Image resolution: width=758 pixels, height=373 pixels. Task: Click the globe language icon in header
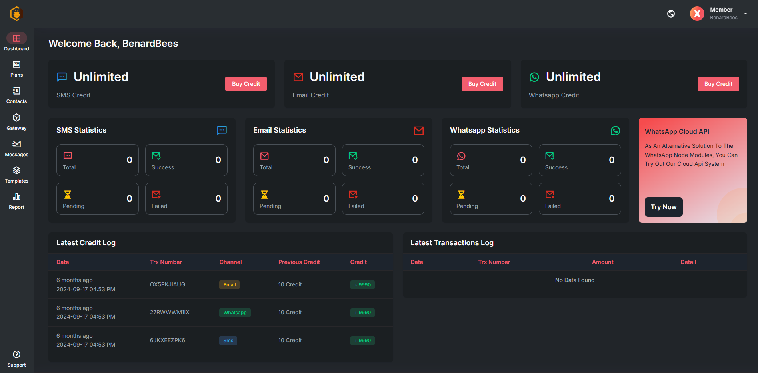671,14
